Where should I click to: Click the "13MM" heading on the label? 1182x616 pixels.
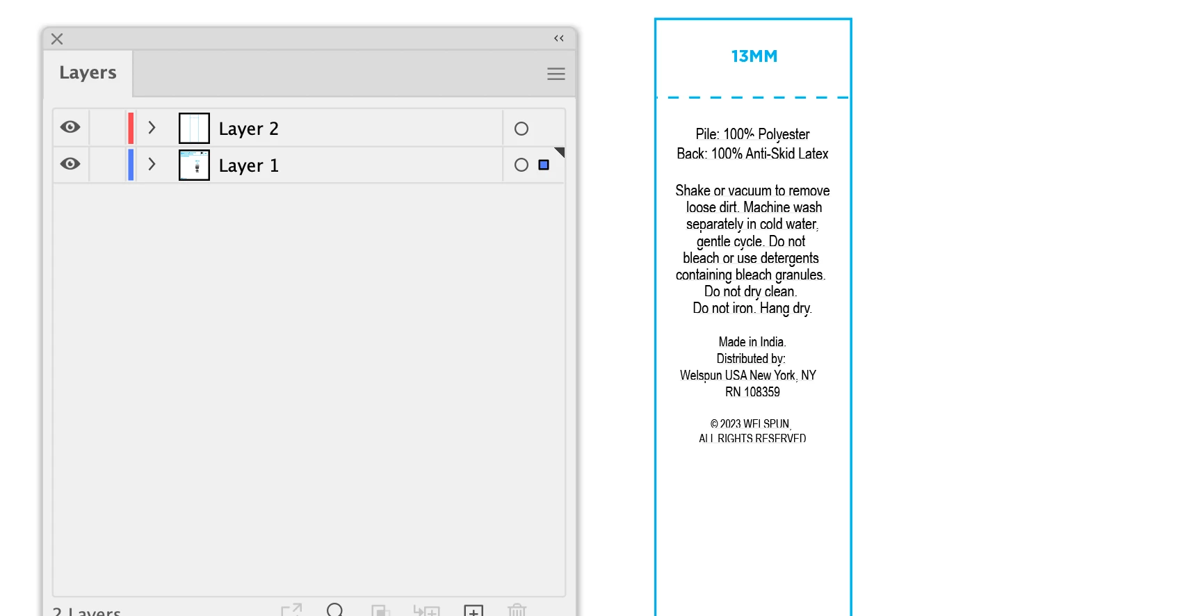coord(754,56)
